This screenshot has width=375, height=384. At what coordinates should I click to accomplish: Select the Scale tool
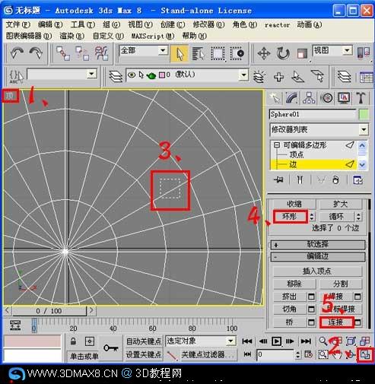click(x=302, y=54)
